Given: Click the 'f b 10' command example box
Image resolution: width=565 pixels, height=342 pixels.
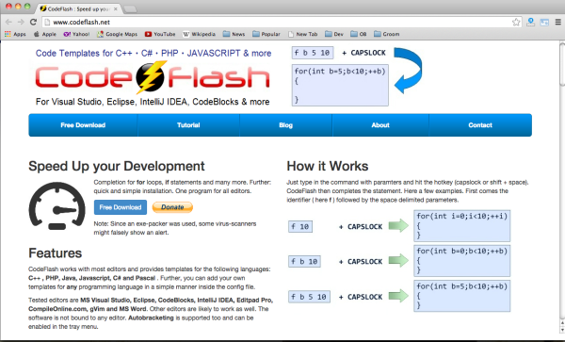Looking at the screenshot, I should [304, 261].
